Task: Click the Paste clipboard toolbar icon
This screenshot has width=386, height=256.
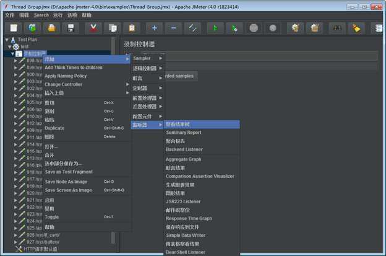Action: click(132, 28)
